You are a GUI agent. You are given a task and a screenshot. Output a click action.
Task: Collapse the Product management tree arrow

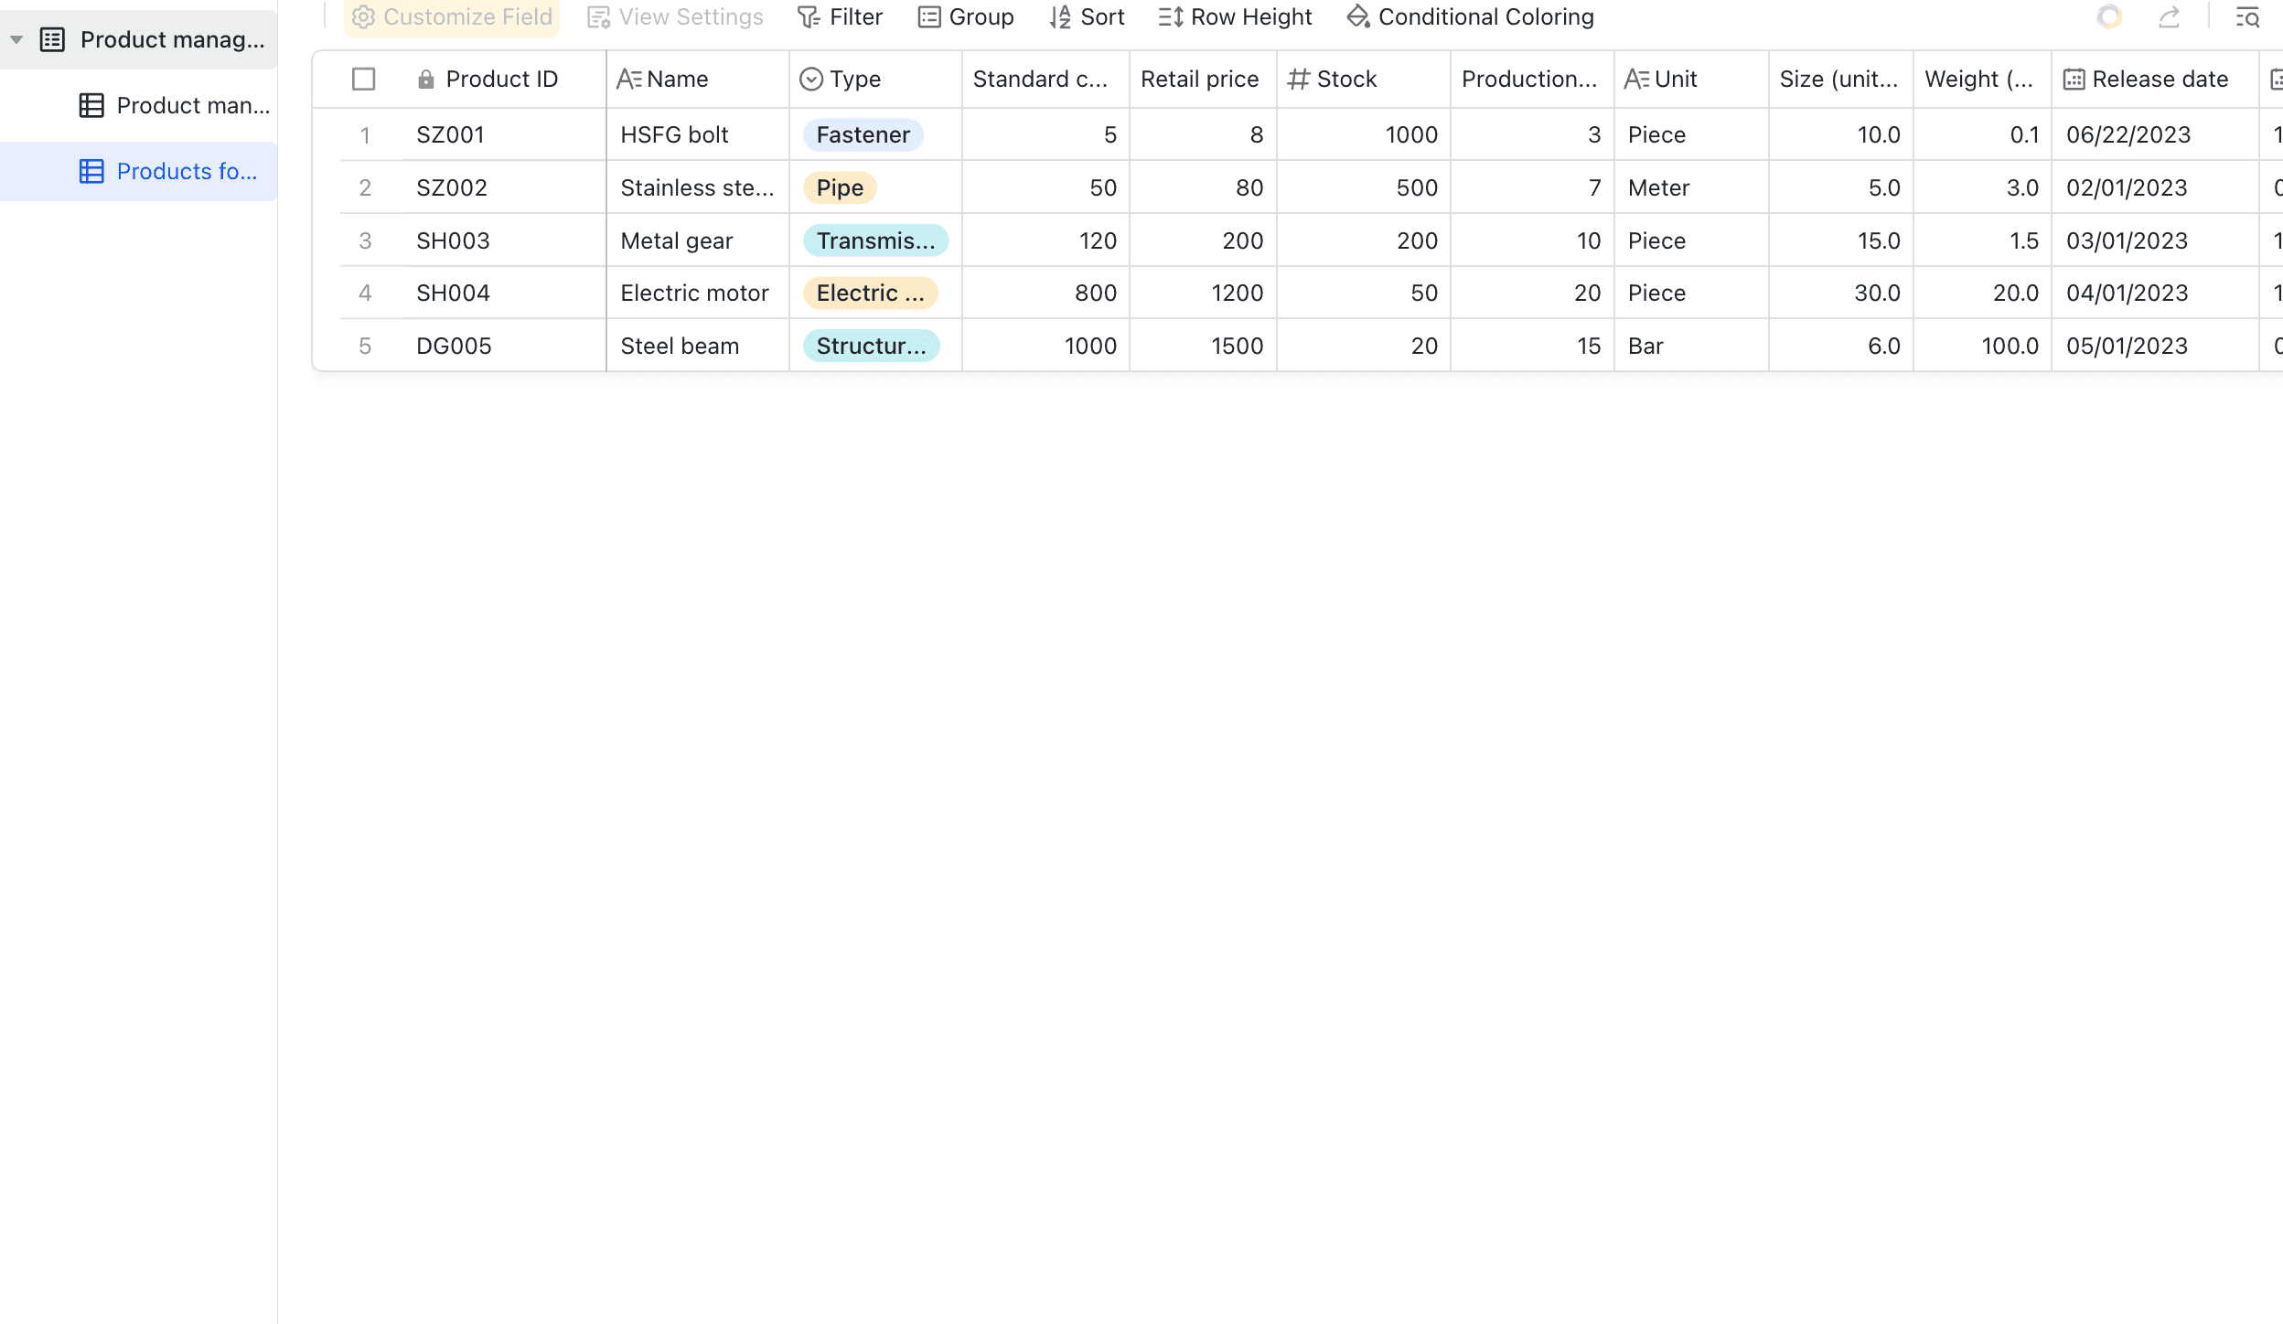[16, 40]
